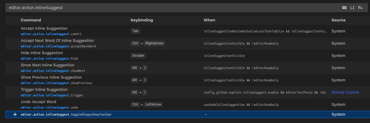Clear the keybindings search input
Image resolution: width=370 pixels, height=123 pixels.
(x=360, y=8)
